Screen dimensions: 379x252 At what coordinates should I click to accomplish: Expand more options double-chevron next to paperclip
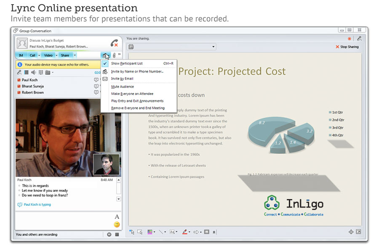[120, 54]
